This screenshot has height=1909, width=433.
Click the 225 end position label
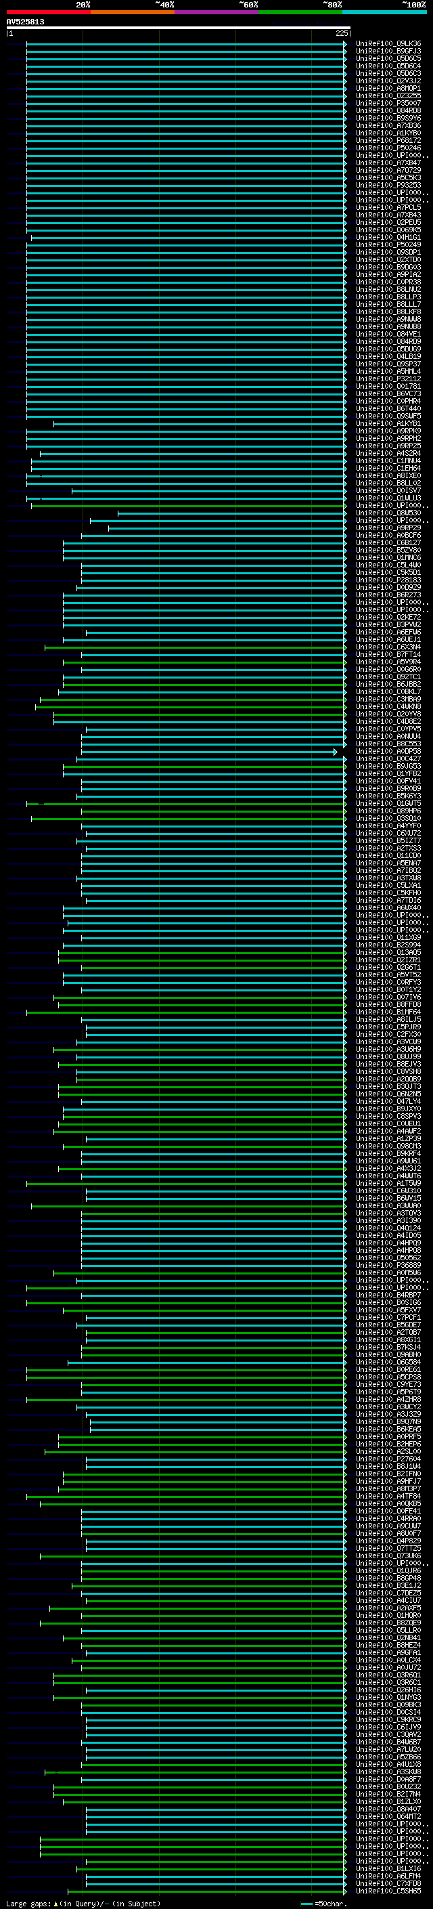point(341,33)
